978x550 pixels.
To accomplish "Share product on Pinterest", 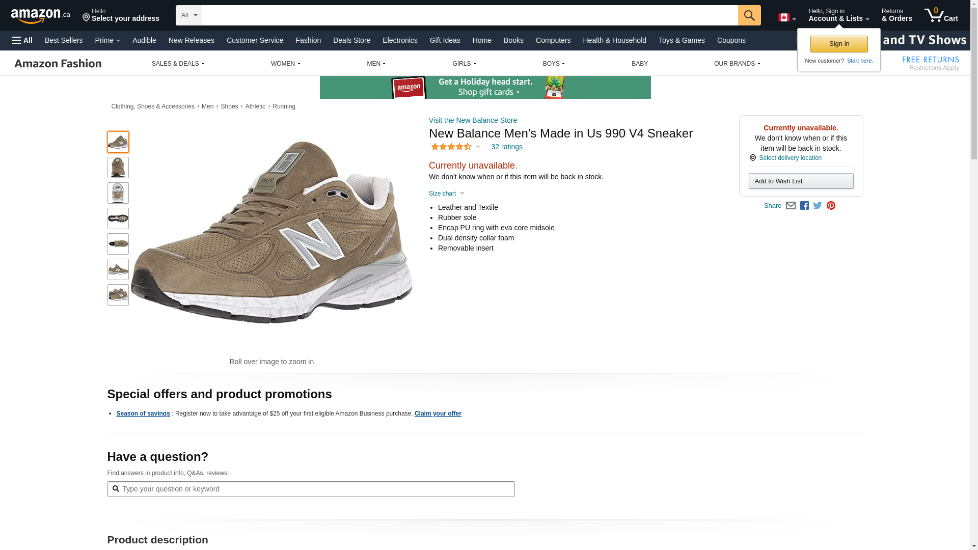I will 831,206.
